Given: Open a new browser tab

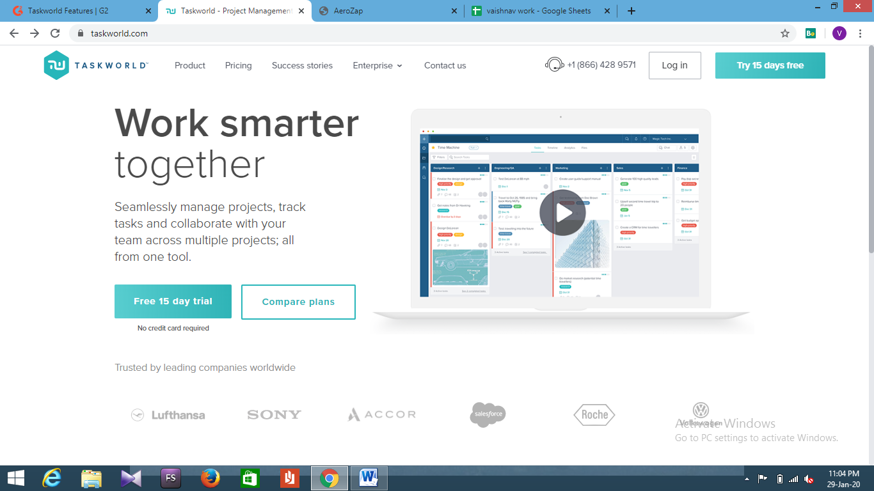Looking at the screenshot, I should (x=632, y=11).
